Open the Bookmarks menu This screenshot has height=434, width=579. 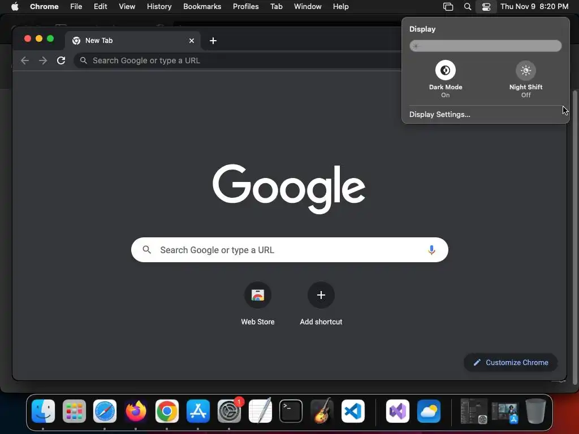(x=202, y=7)
